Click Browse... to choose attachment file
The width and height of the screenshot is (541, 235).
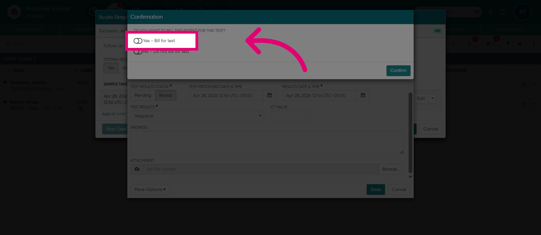pos(391,169)
